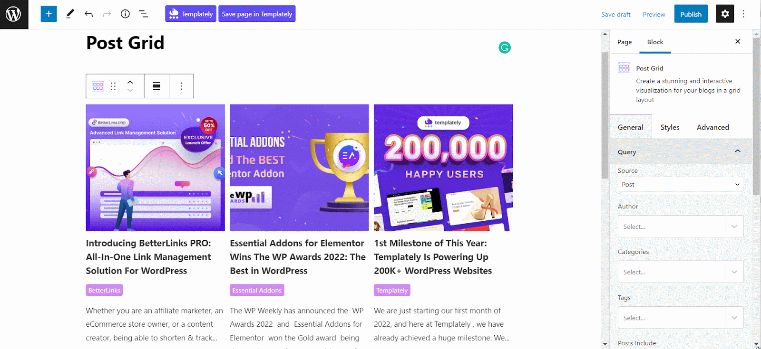
Task: Open the Author select dropdown
Action: tap(681, 226)
